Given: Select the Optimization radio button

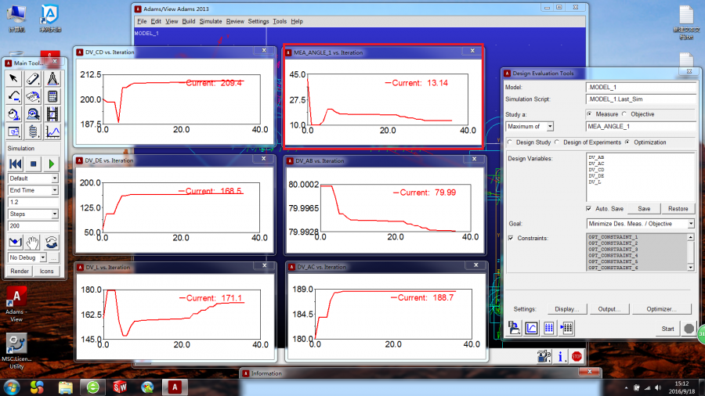Looking at the screenshot, I should [627, 142].
